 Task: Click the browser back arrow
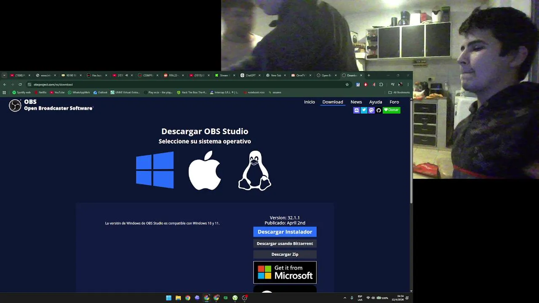[5, 85]
